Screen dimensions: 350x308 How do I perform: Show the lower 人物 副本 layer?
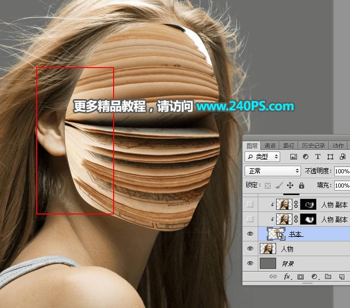(250, 219)
